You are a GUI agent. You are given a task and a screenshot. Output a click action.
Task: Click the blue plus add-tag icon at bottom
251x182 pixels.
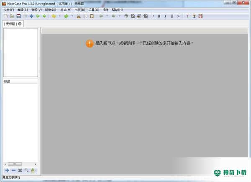7,170
